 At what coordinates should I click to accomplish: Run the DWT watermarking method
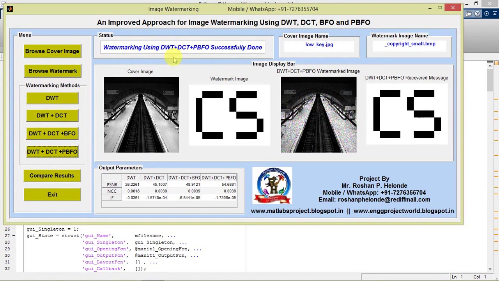[x=52, y=98]
